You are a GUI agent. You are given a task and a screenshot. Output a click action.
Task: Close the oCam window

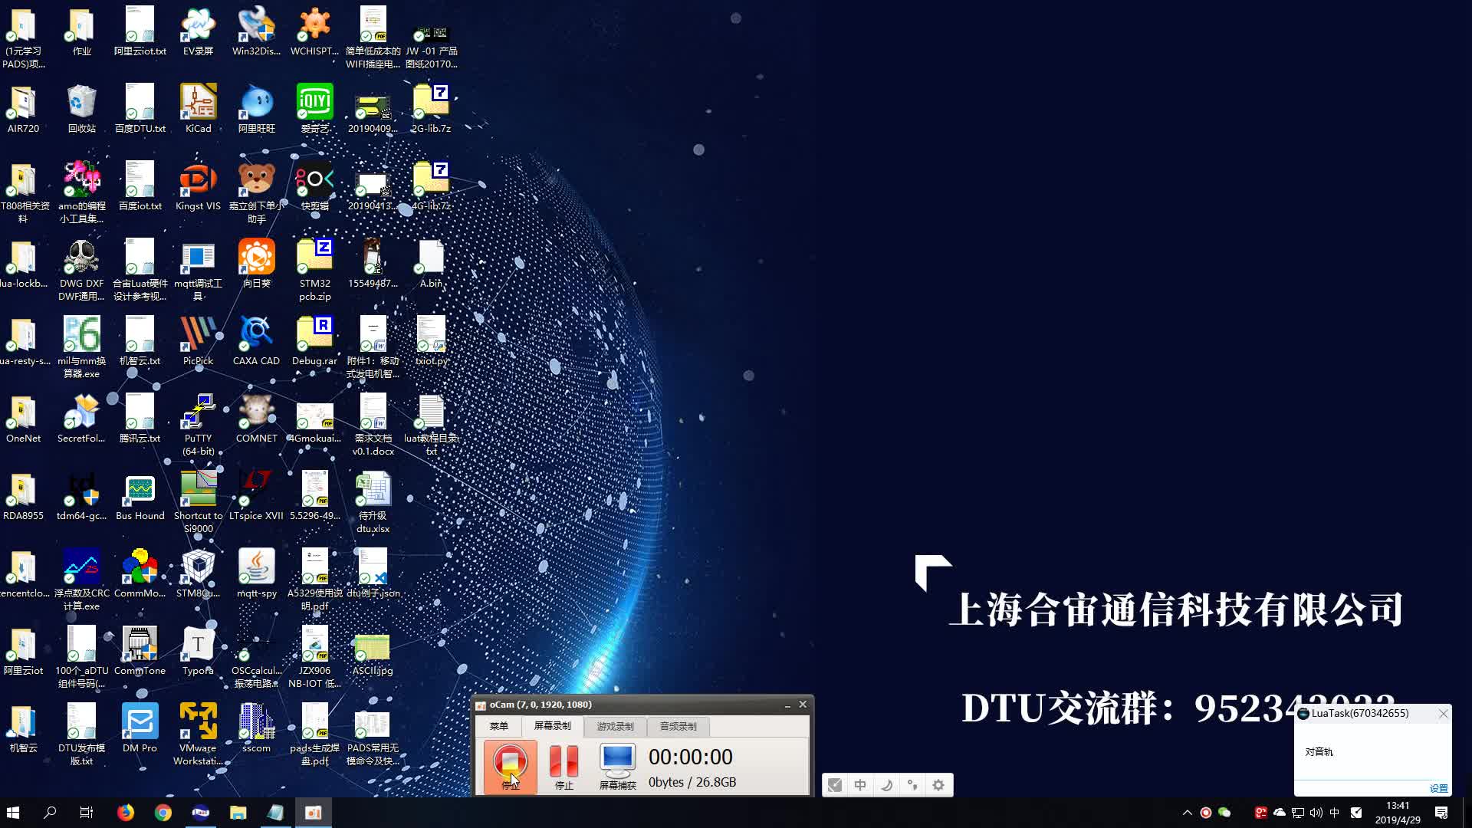point(803,704)
